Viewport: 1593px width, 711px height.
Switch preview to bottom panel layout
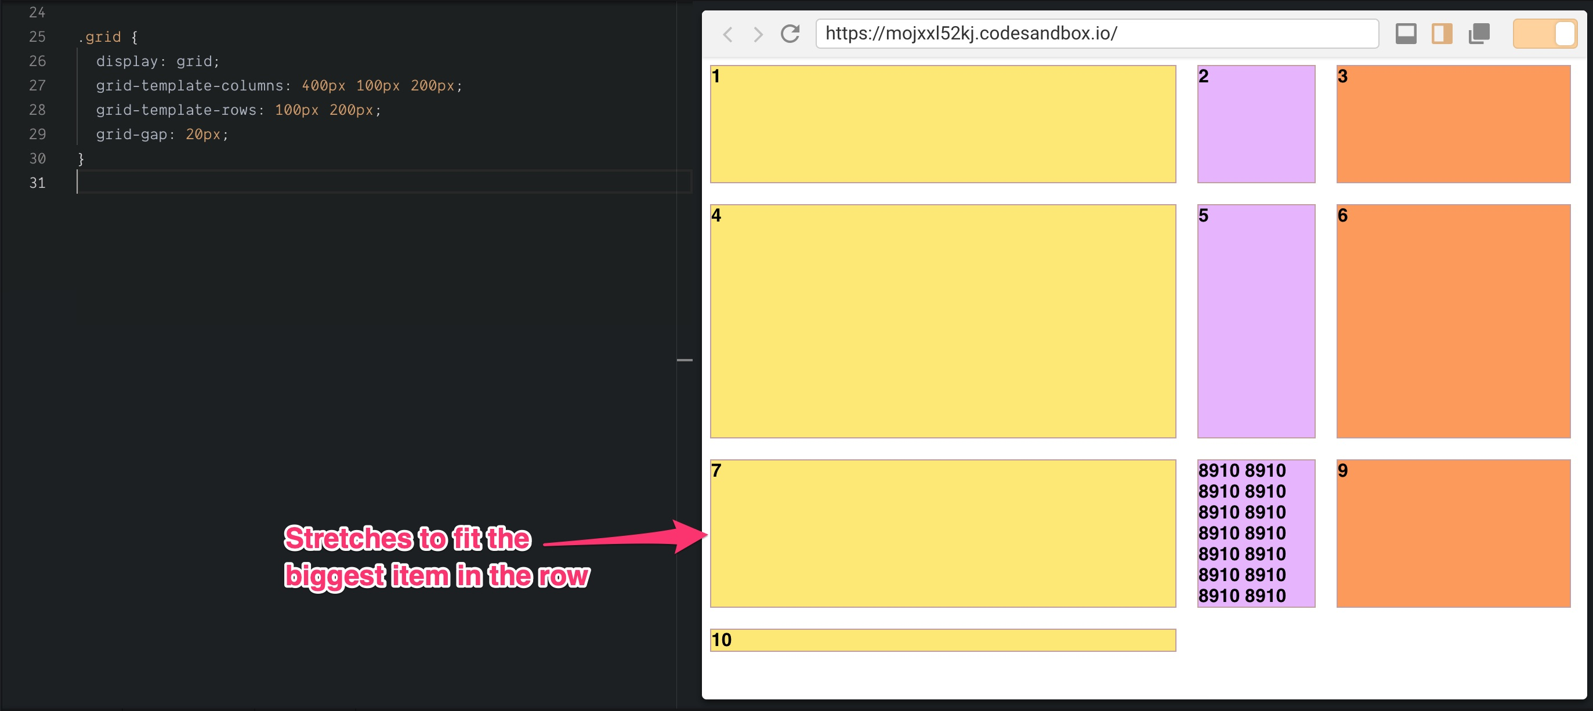tap(1406, 34)
